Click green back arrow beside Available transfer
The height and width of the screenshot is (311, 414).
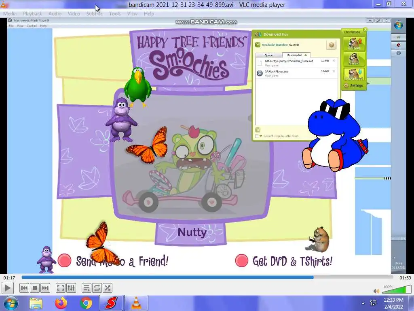click(258, 45)
